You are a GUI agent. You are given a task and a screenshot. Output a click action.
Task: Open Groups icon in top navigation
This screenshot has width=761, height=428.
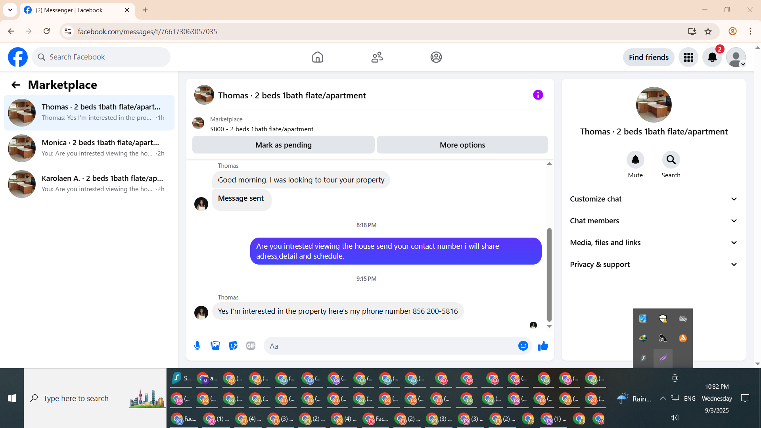(x=436, y=57)
